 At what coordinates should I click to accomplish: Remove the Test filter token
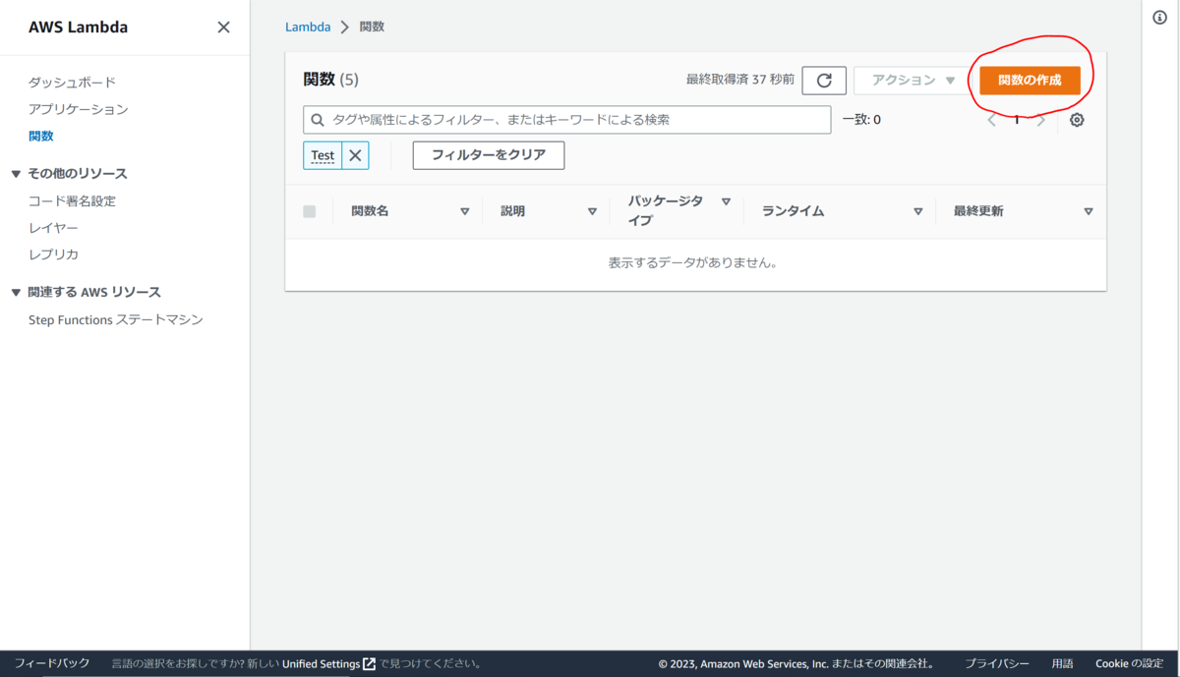pyautogui.click(x=355, y=155)
